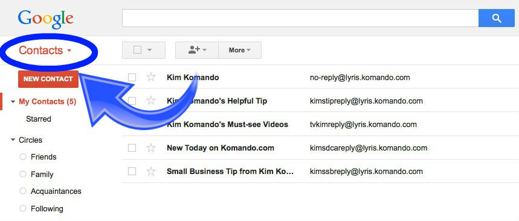The height and width of the screenshot is (221, 519).
Task: Select the Following circle
Action: 47,209
